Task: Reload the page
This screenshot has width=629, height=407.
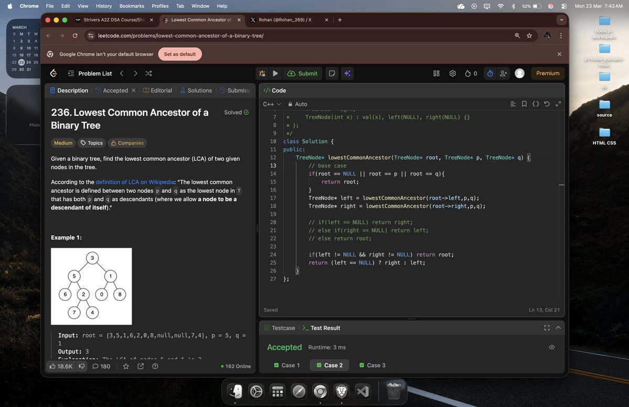Action: click(x=75, y=36)
